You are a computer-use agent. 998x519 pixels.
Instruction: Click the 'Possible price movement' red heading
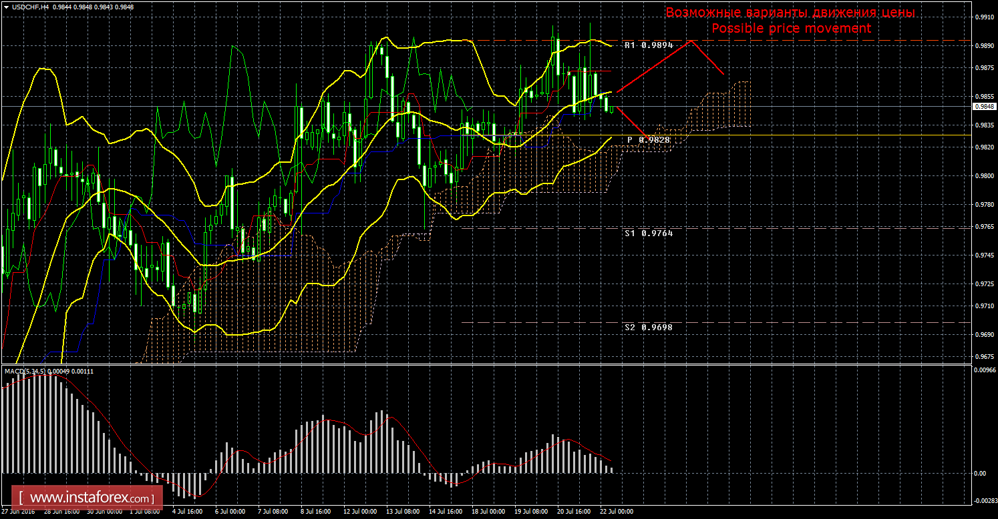(791, 28)
